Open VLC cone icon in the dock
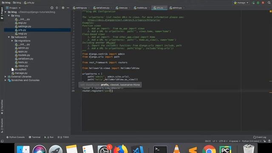The width and height of the screenshot is (272, 153). [176, 149]
